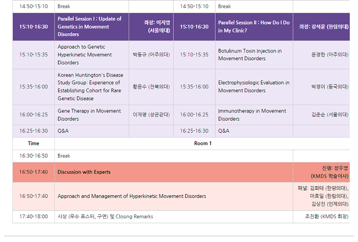Select speaker 박동규 (아주의대)
358x242 pixels.
tap(151, 55)
